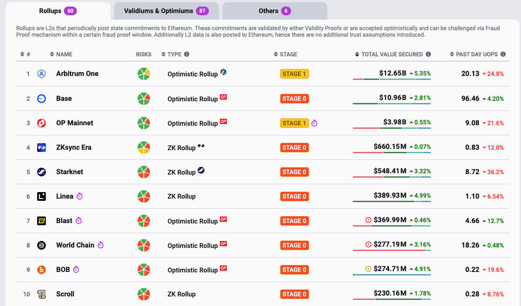Click ZK Rollup type in Linea row

(181, 196)
